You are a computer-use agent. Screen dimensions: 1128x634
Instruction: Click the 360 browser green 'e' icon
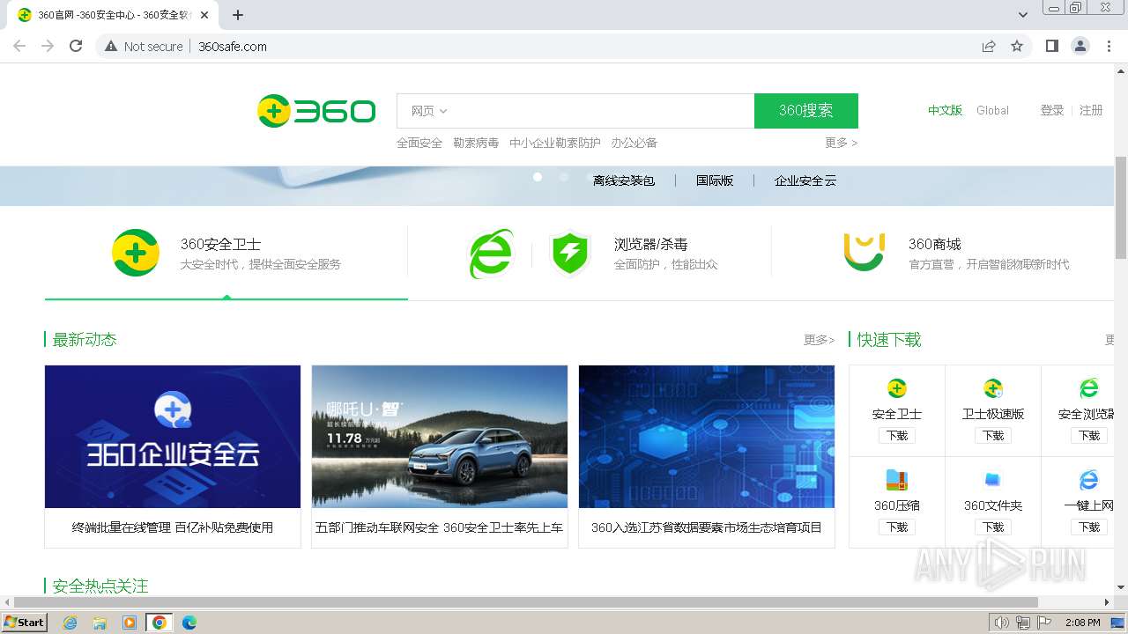pos(491,254)
